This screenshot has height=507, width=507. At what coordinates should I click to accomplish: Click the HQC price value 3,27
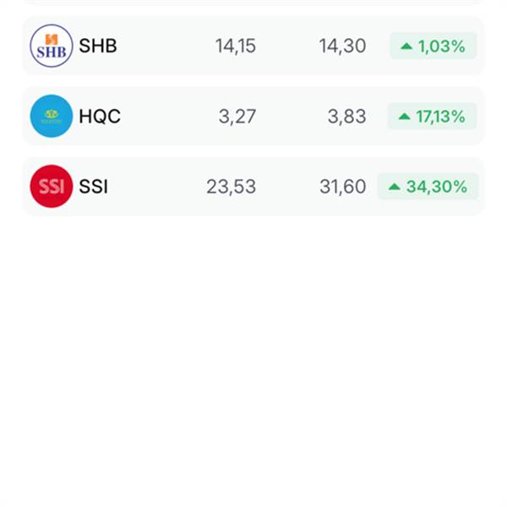click(237, 117)
